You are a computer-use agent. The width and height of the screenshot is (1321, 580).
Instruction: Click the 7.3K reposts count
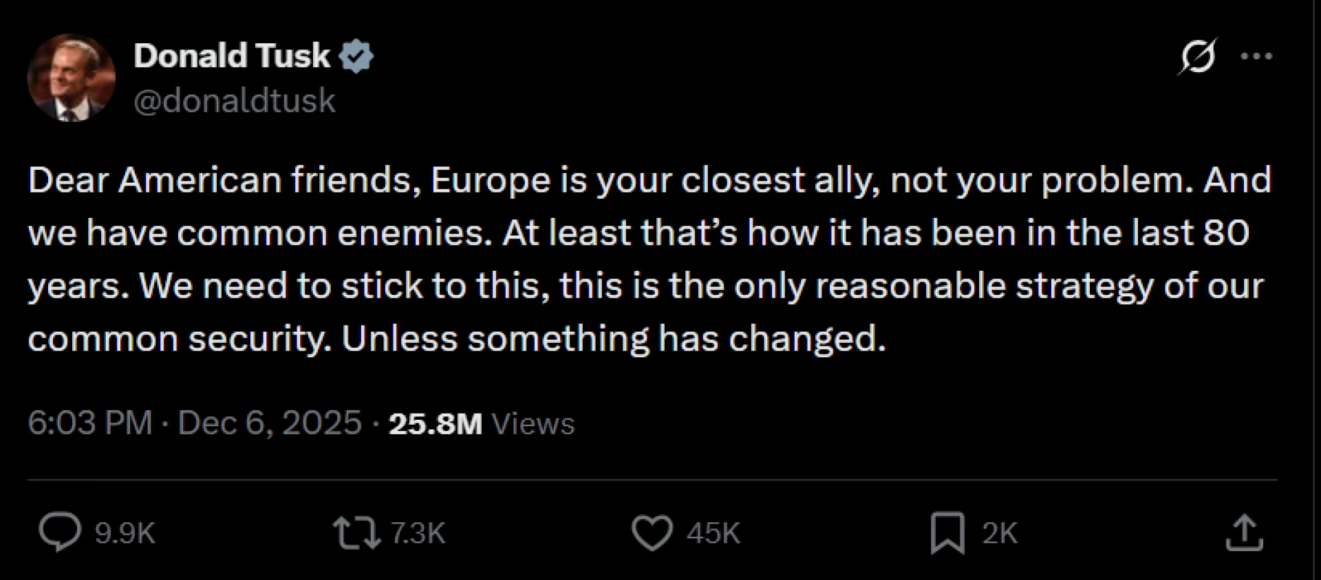point(418,533)
